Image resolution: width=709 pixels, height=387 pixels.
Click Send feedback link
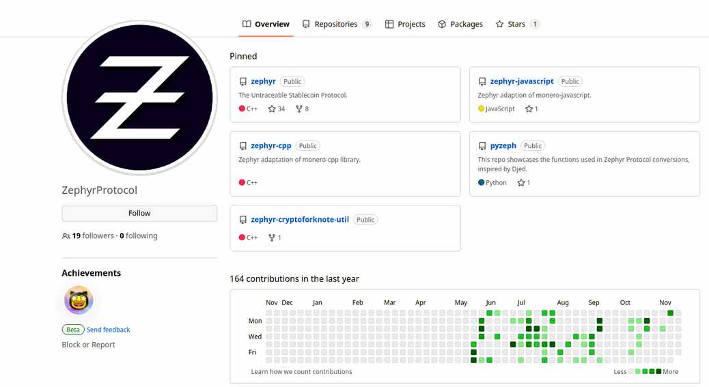108,330
